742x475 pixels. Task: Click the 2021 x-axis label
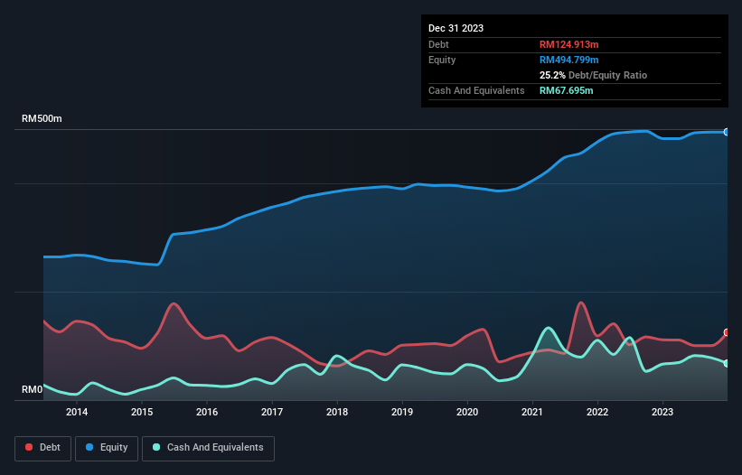pyautogui.click(x=532, y=412)
